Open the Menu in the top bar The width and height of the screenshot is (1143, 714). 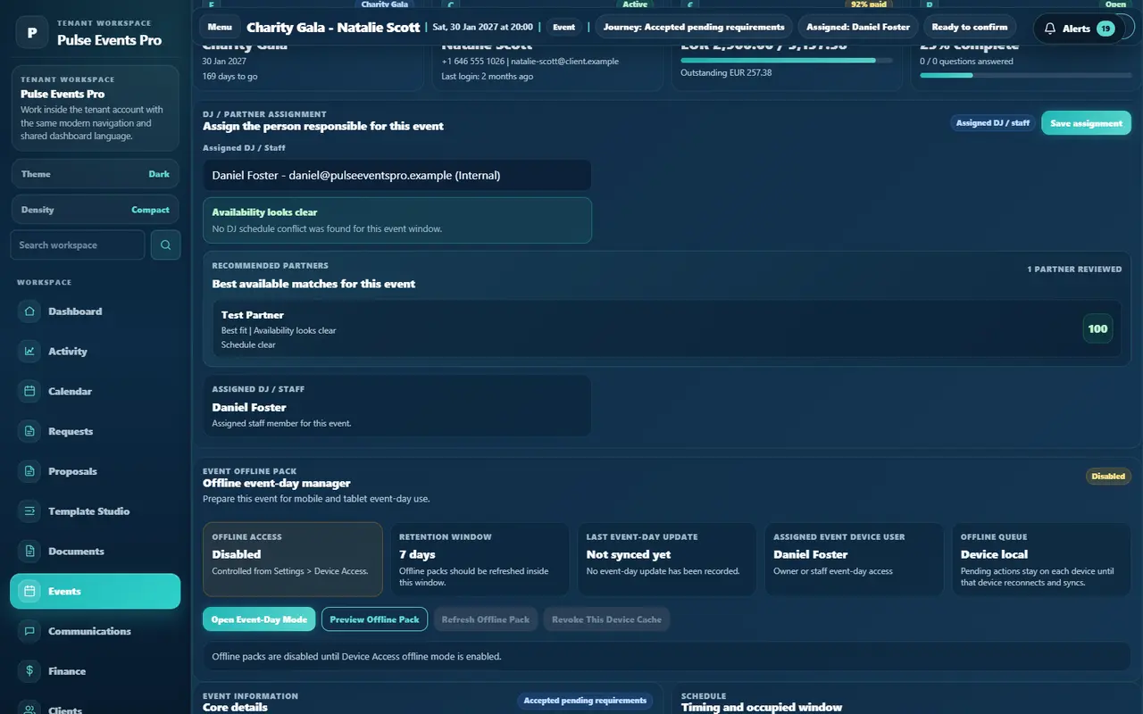[220, 27]
